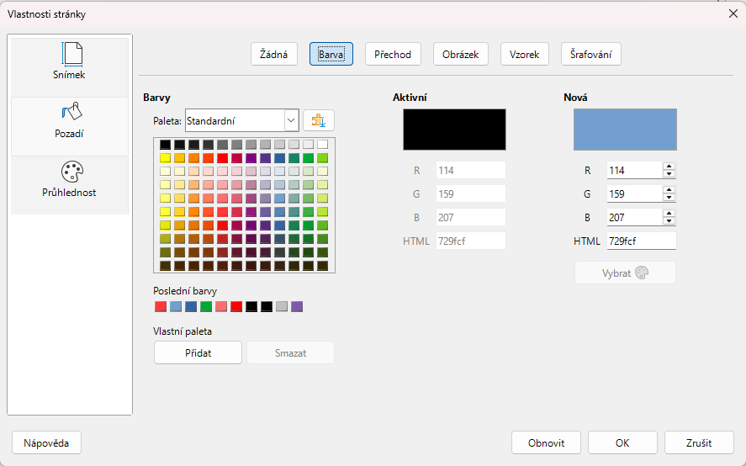Decrease the new B value with down arrow

pos(669,221)
